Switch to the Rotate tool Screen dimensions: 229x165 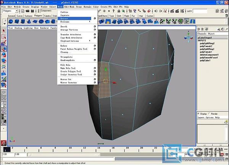click(4, 54)
